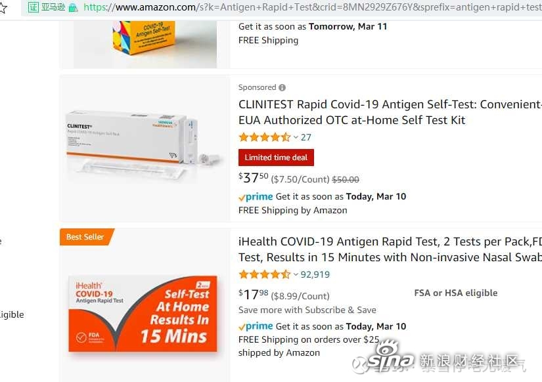The width and height of the screenshot is (542, 382).
Task: Click the iHealth star rating icons
Action: [x=265, y=274]
